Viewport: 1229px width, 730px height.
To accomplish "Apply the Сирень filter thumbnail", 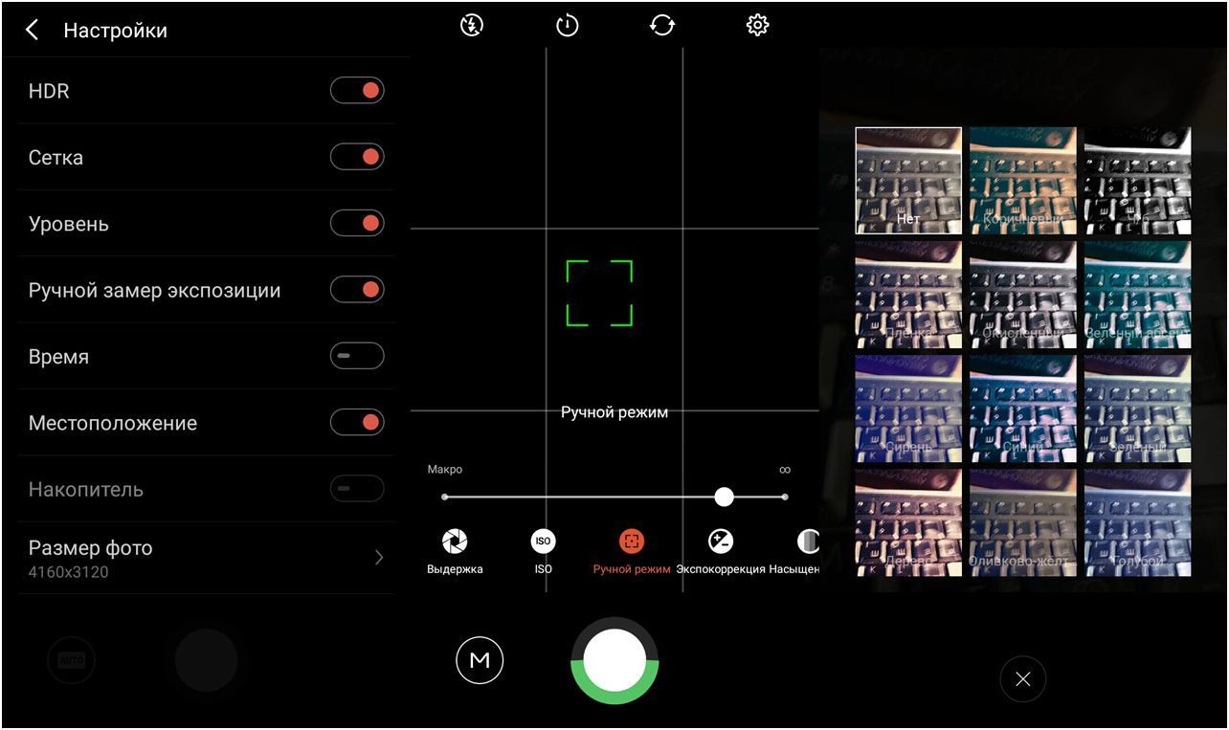I will tap(908, 409).
